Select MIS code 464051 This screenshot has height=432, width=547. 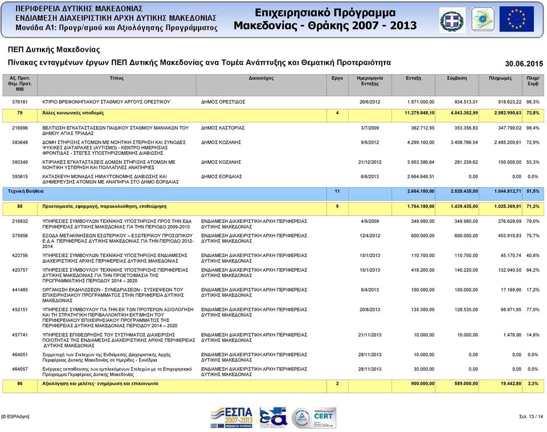point(20,354)
